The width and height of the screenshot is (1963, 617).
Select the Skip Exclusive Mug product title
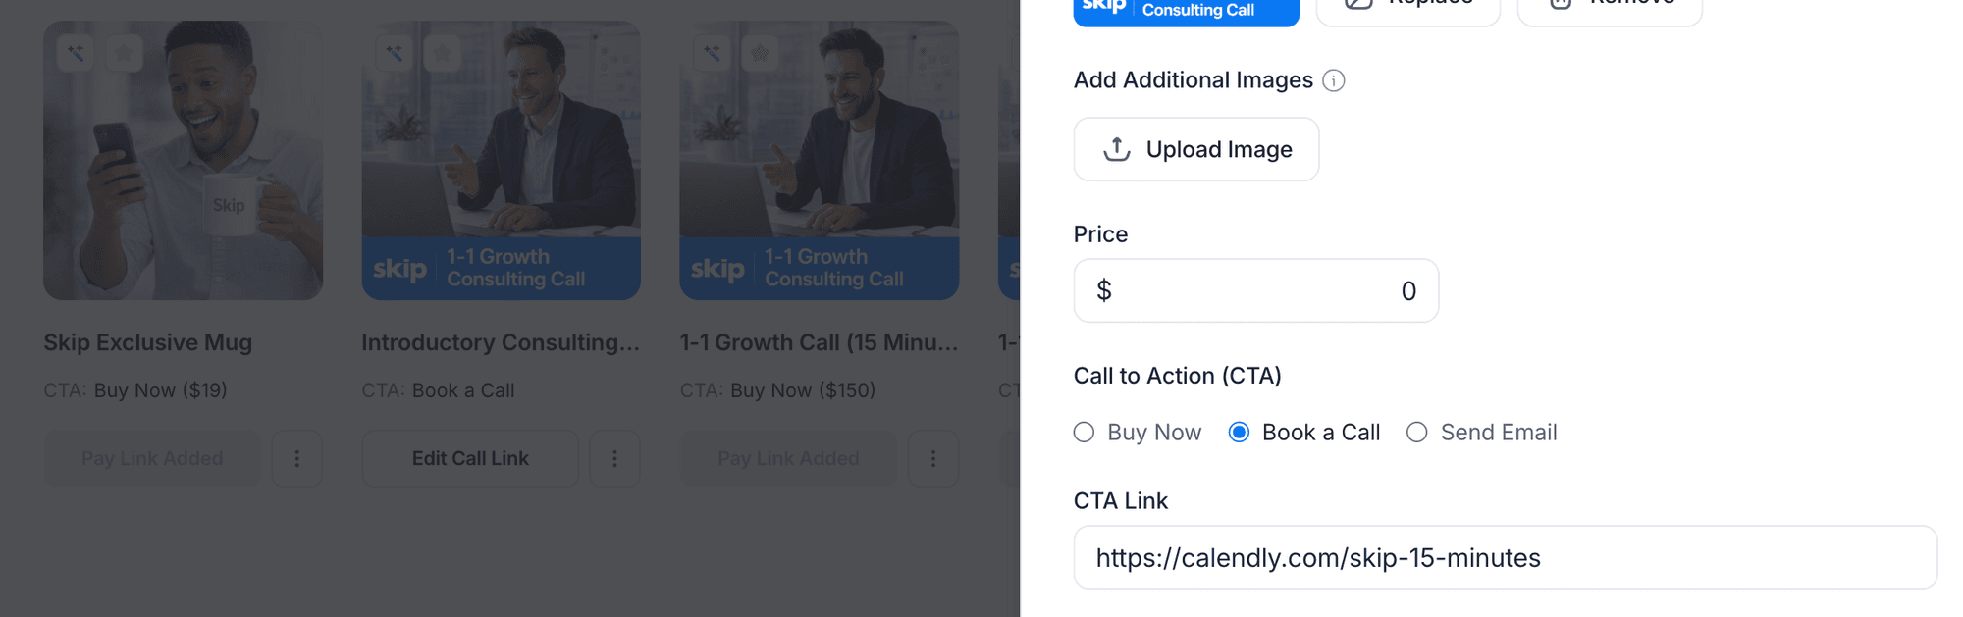[147, 342]
